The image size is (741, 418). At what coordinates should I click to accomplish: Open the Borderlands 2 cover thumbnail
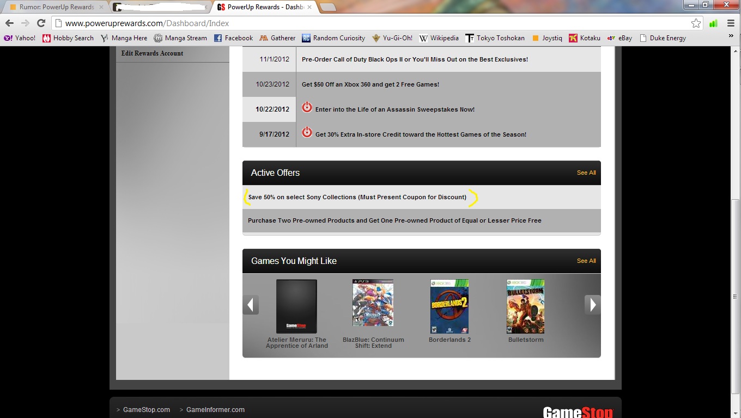point(450,306)
